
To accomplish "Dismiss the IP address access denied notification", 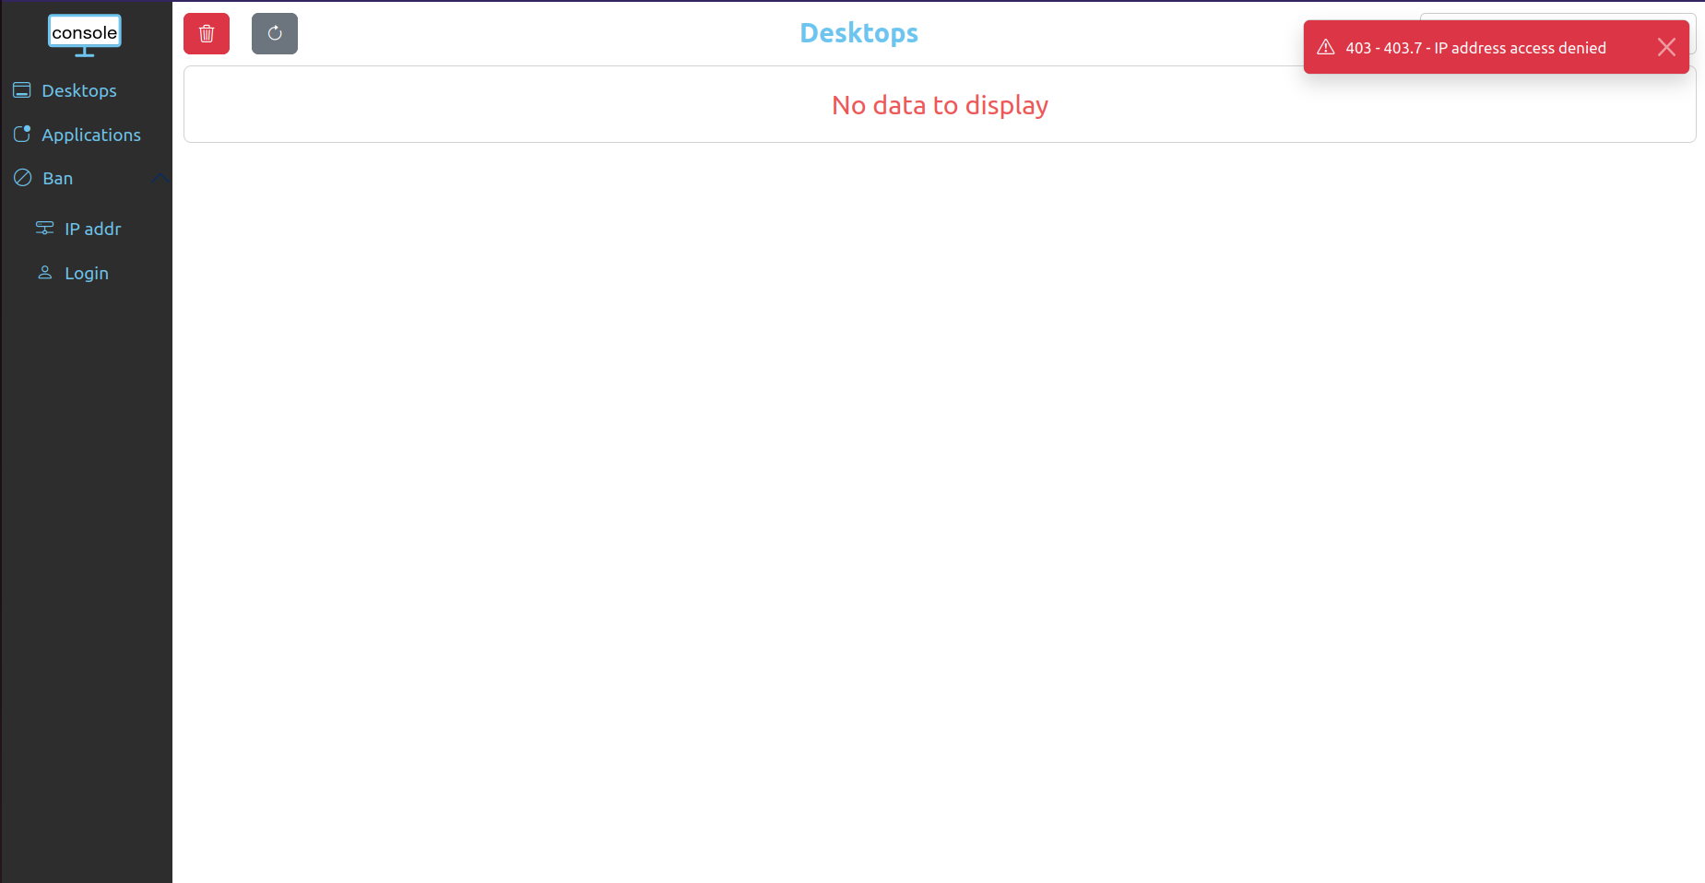I will [x=1665, y=46].
